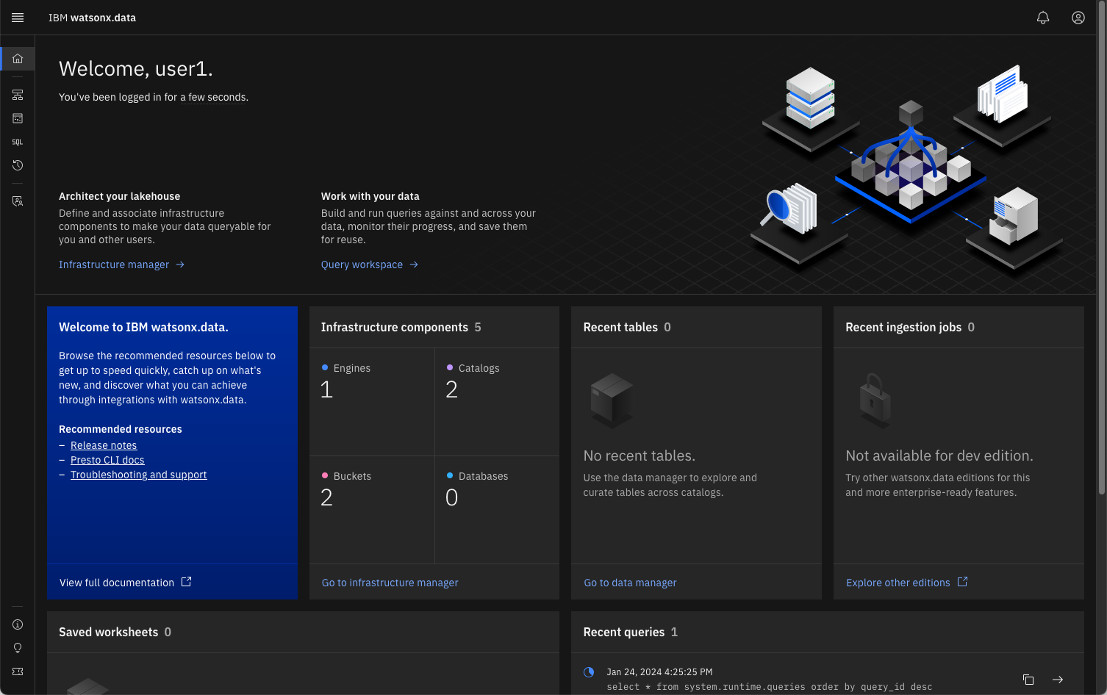Viewport: 1107px width, 695px height.
Task: Click the Query workspace link
Action: pos(369,264)
